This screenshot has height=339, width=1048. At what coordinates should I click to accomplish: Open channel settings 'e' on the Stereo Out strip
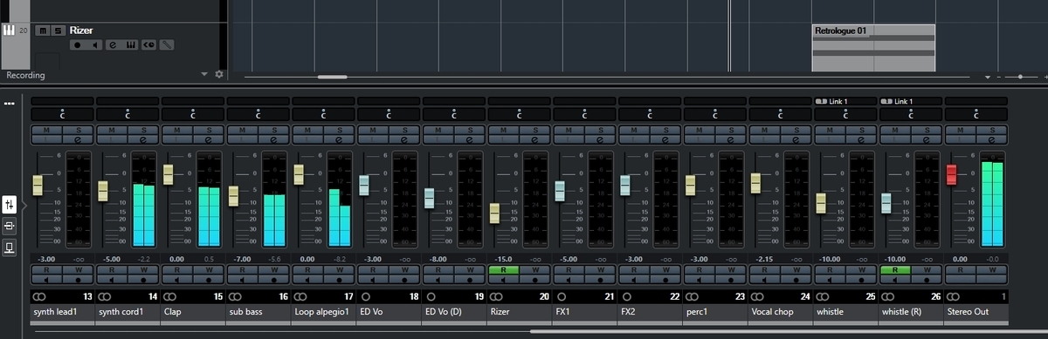click(x=993, y=139)
